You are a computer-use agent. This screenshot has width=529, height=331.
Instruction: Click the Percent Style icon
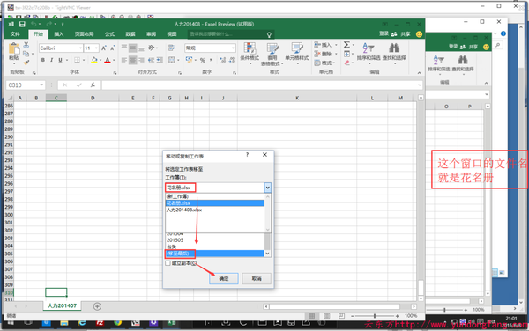[203, 60]
